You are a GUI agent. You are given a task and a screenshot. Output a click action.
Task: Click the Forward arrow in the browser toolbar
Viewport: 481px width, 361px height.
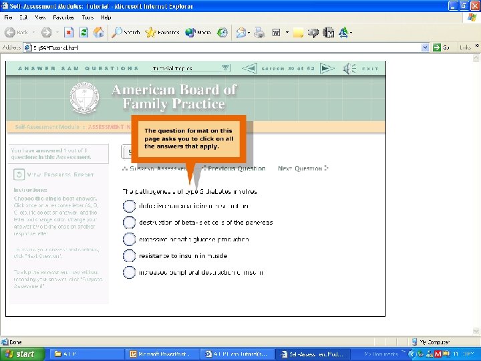click(46, 33)
